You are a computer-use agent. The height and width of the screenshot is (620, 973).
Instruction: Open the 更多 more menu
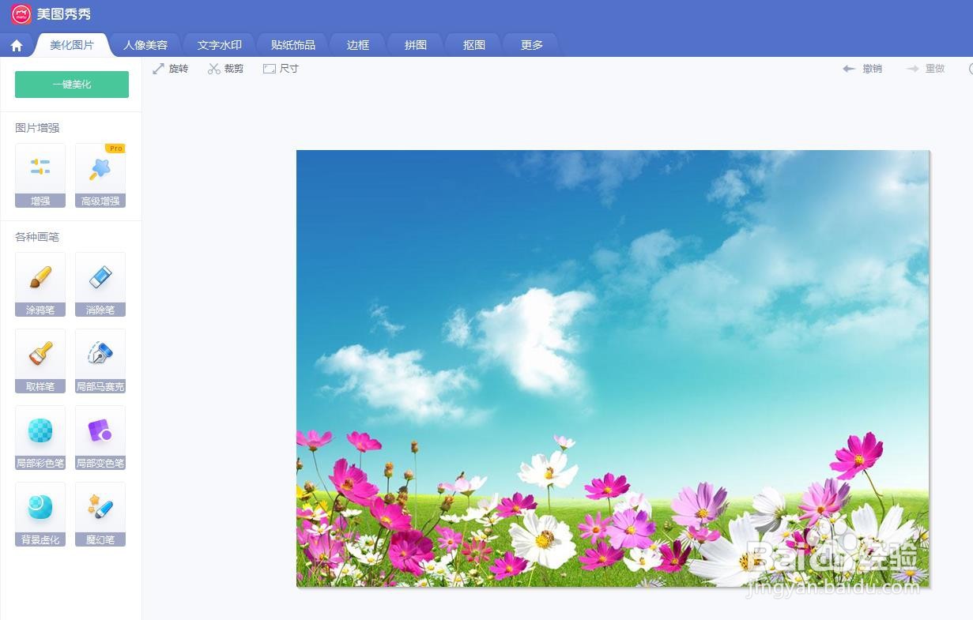(531, 45)
